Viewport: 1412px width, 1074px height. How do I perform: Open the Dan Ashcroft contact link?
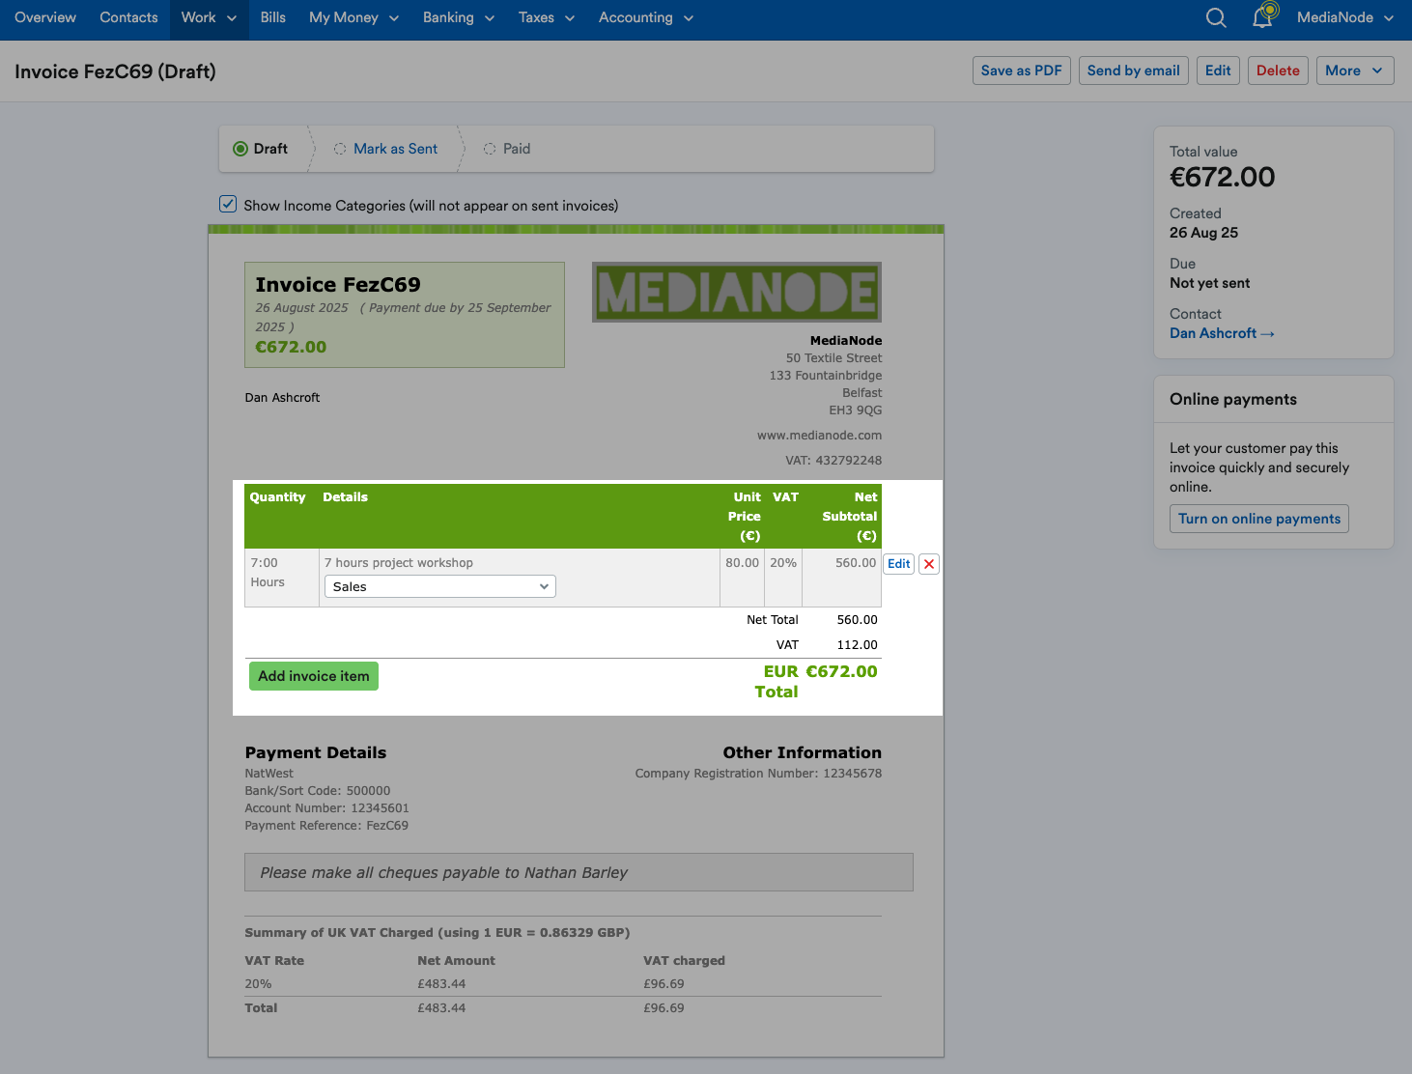[1222, 333]
